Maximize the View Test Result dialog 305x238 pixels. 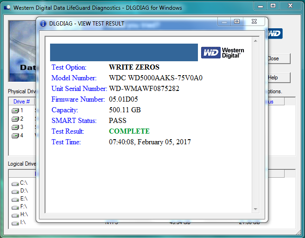(x=237, y=21)
